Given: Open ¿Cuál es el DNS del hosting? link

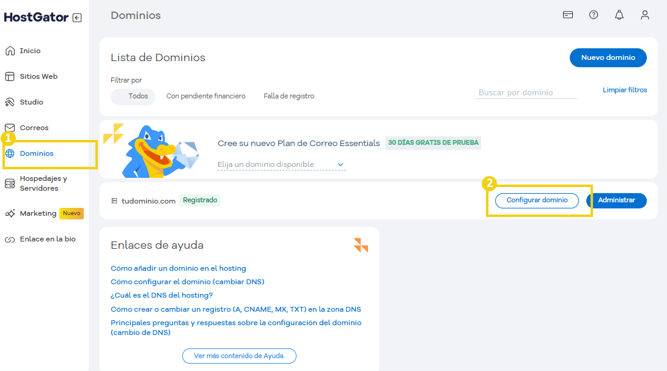Looking at the screenshot, I should pyautogui.click(x=161, y=295).
